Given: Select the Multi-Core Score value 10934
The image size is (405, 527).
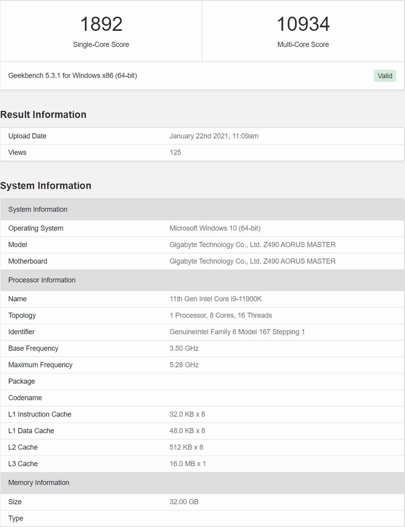Looking at the screenshot, I should [303, 24].
